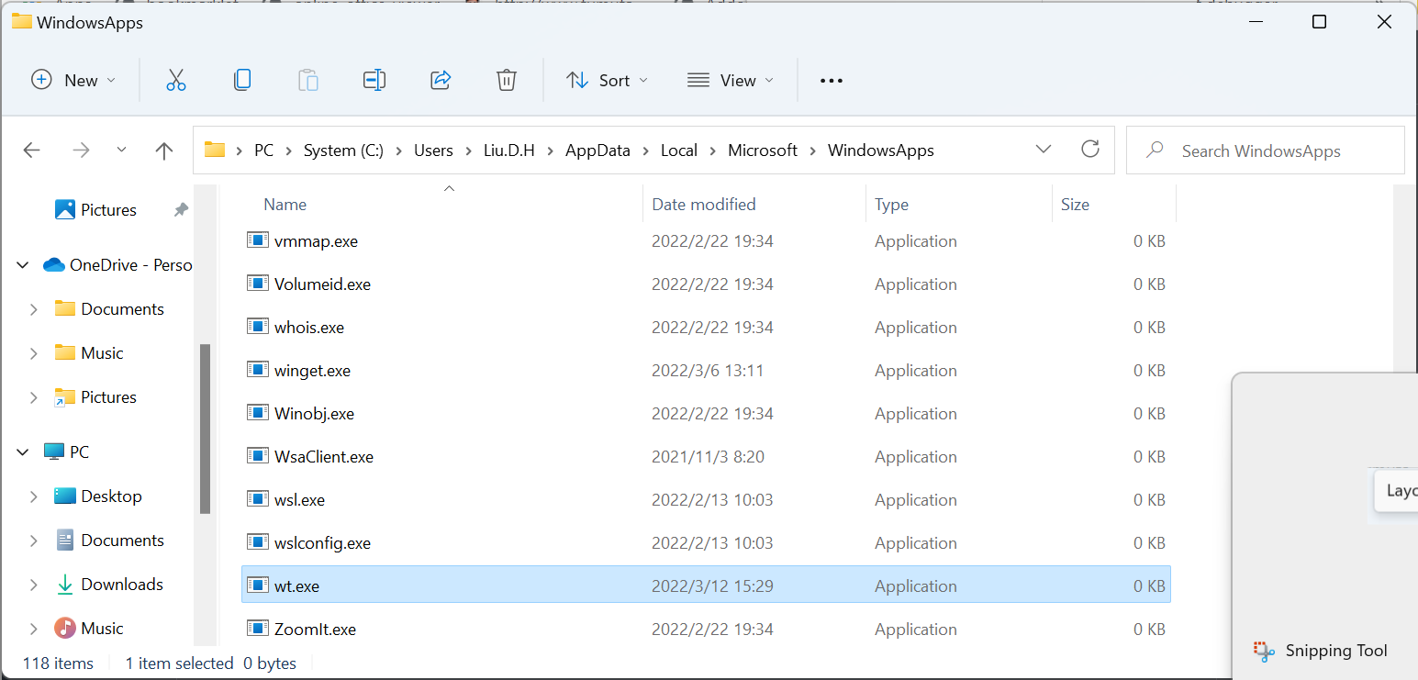Sort by Date modified column header
This screenshot has width=1418, height=680.
[x=754, y=204]
